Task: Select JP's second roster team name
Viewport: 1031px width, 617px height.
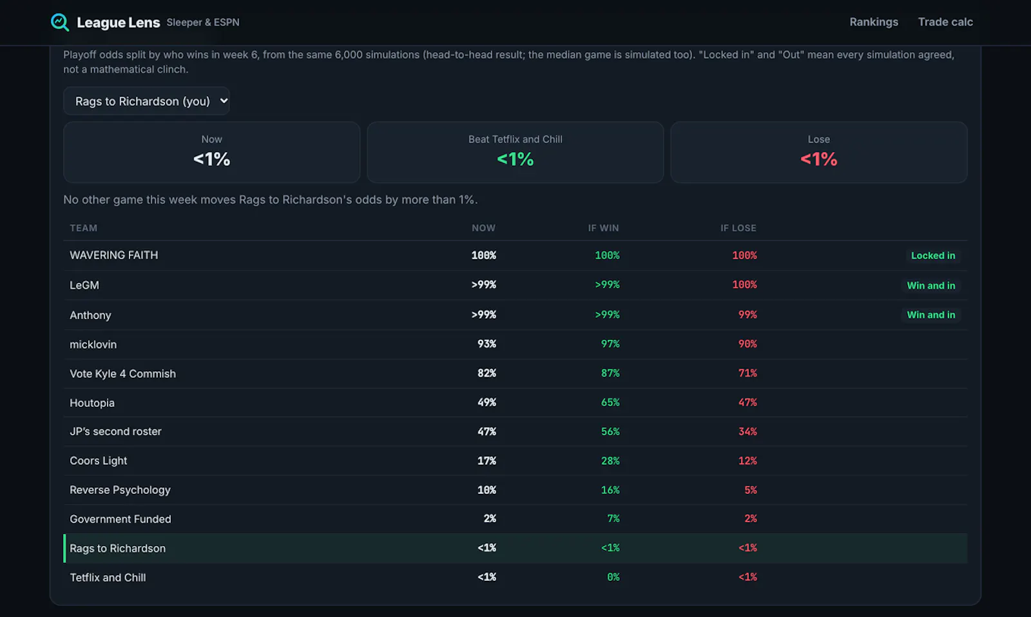Action: click(x=115, y=431)
